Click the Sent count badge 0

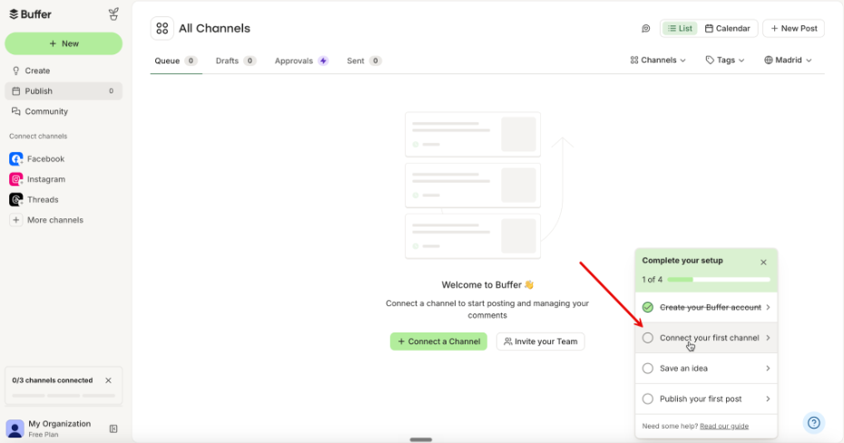(x=376, y=61)
